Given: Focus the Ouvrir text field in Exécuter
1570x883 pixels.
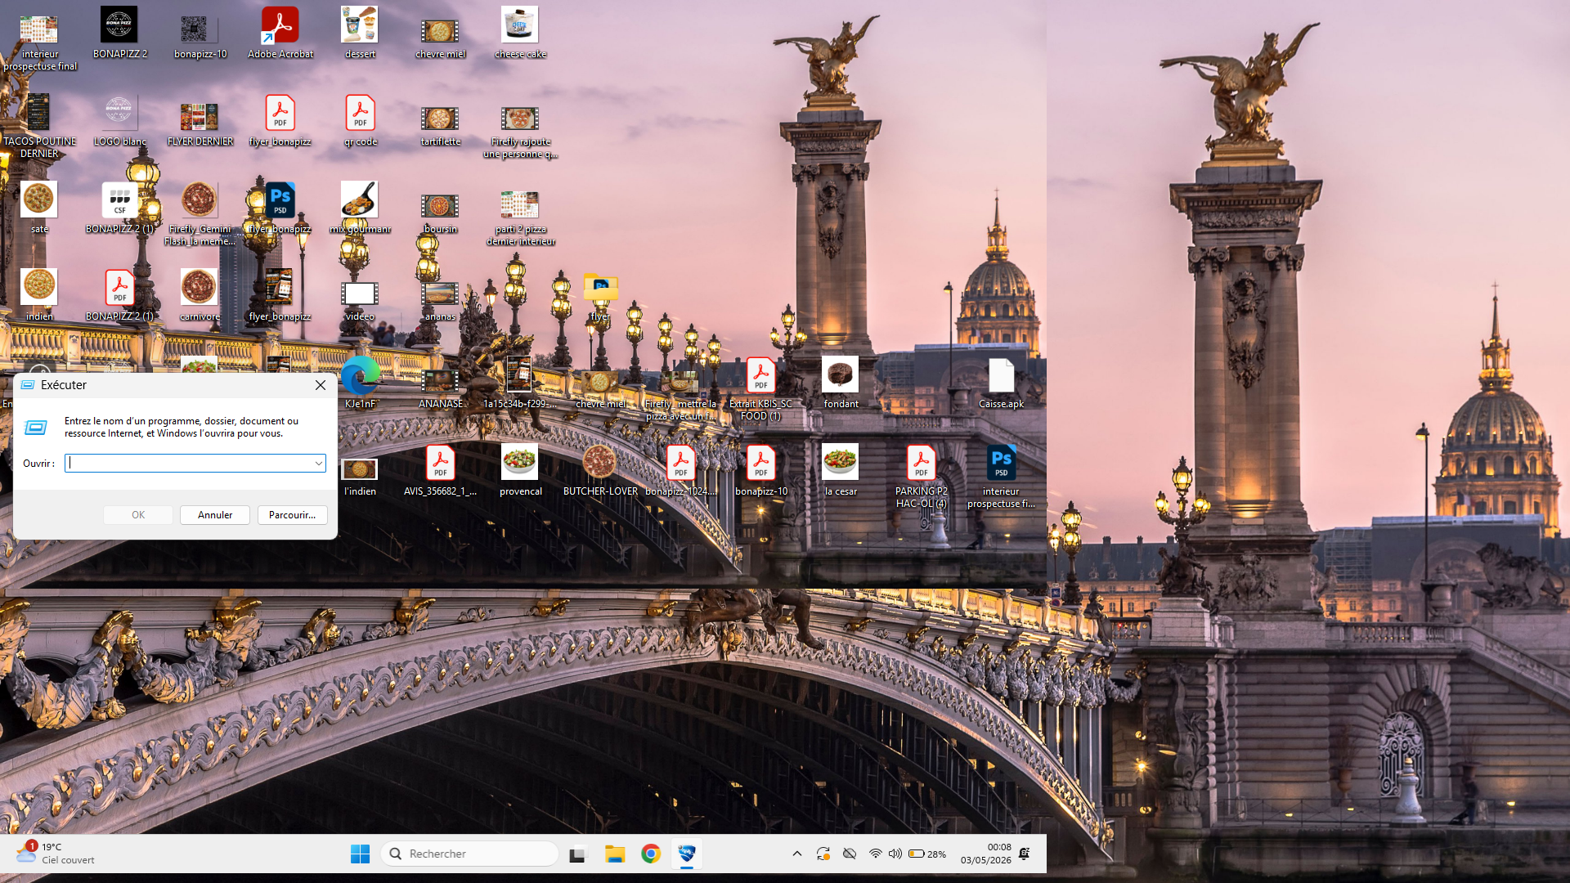Looking at the screenshot, I should click(x=195, y=464).
